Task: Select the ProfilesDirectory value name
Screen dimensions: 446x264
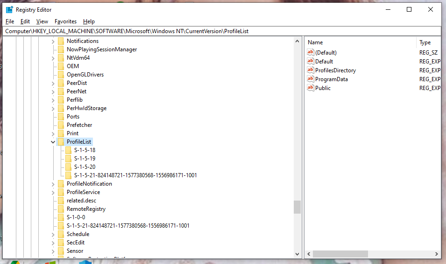Action: point(335,70)
